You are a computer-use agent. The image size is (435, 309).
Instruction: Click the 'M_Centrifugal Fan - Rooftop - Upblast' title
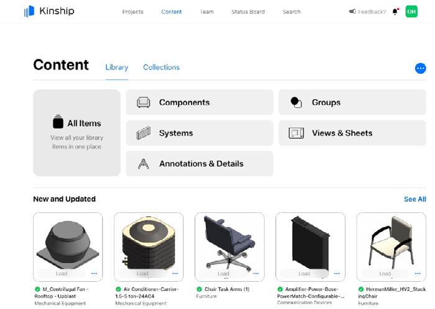point(62,292)
